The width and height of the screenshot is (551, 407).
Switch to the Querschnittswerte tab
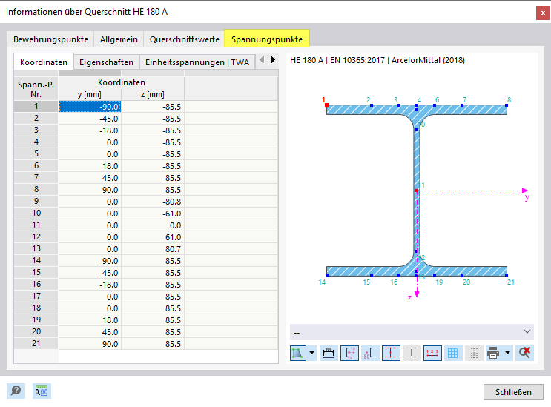coord(185,39)
